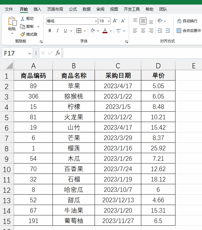Switch to the Page Layout (页面布局) tab
Image resolution: width=202 pixels, height=230 pixels.
55,9
